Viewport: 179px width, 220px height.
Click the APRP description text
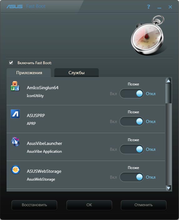[x=31, y=124]
